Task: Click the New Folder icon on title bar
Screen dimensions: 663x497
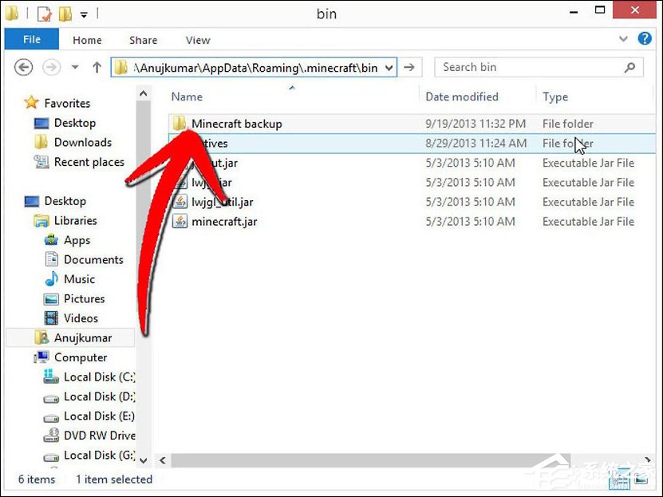Action: point(64,14)
